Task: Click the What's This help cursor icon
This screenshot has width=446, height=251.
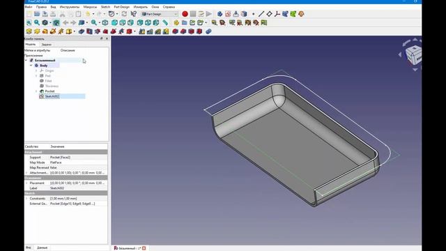Action: pyautogui.click(x=133, y=14)
